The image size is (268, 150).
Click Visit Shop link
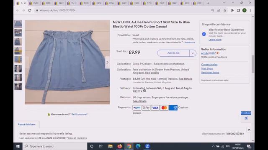pyautogui.click(x=207, y=68)
